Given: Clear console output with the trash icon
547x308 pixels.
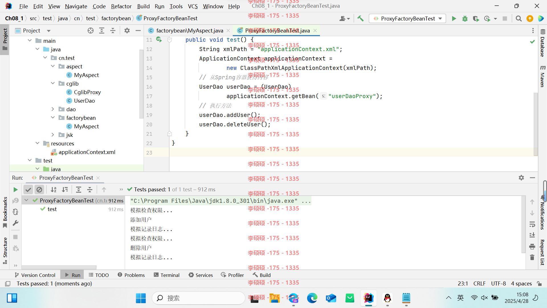Looking at the screenshot, I should [532, 258].
